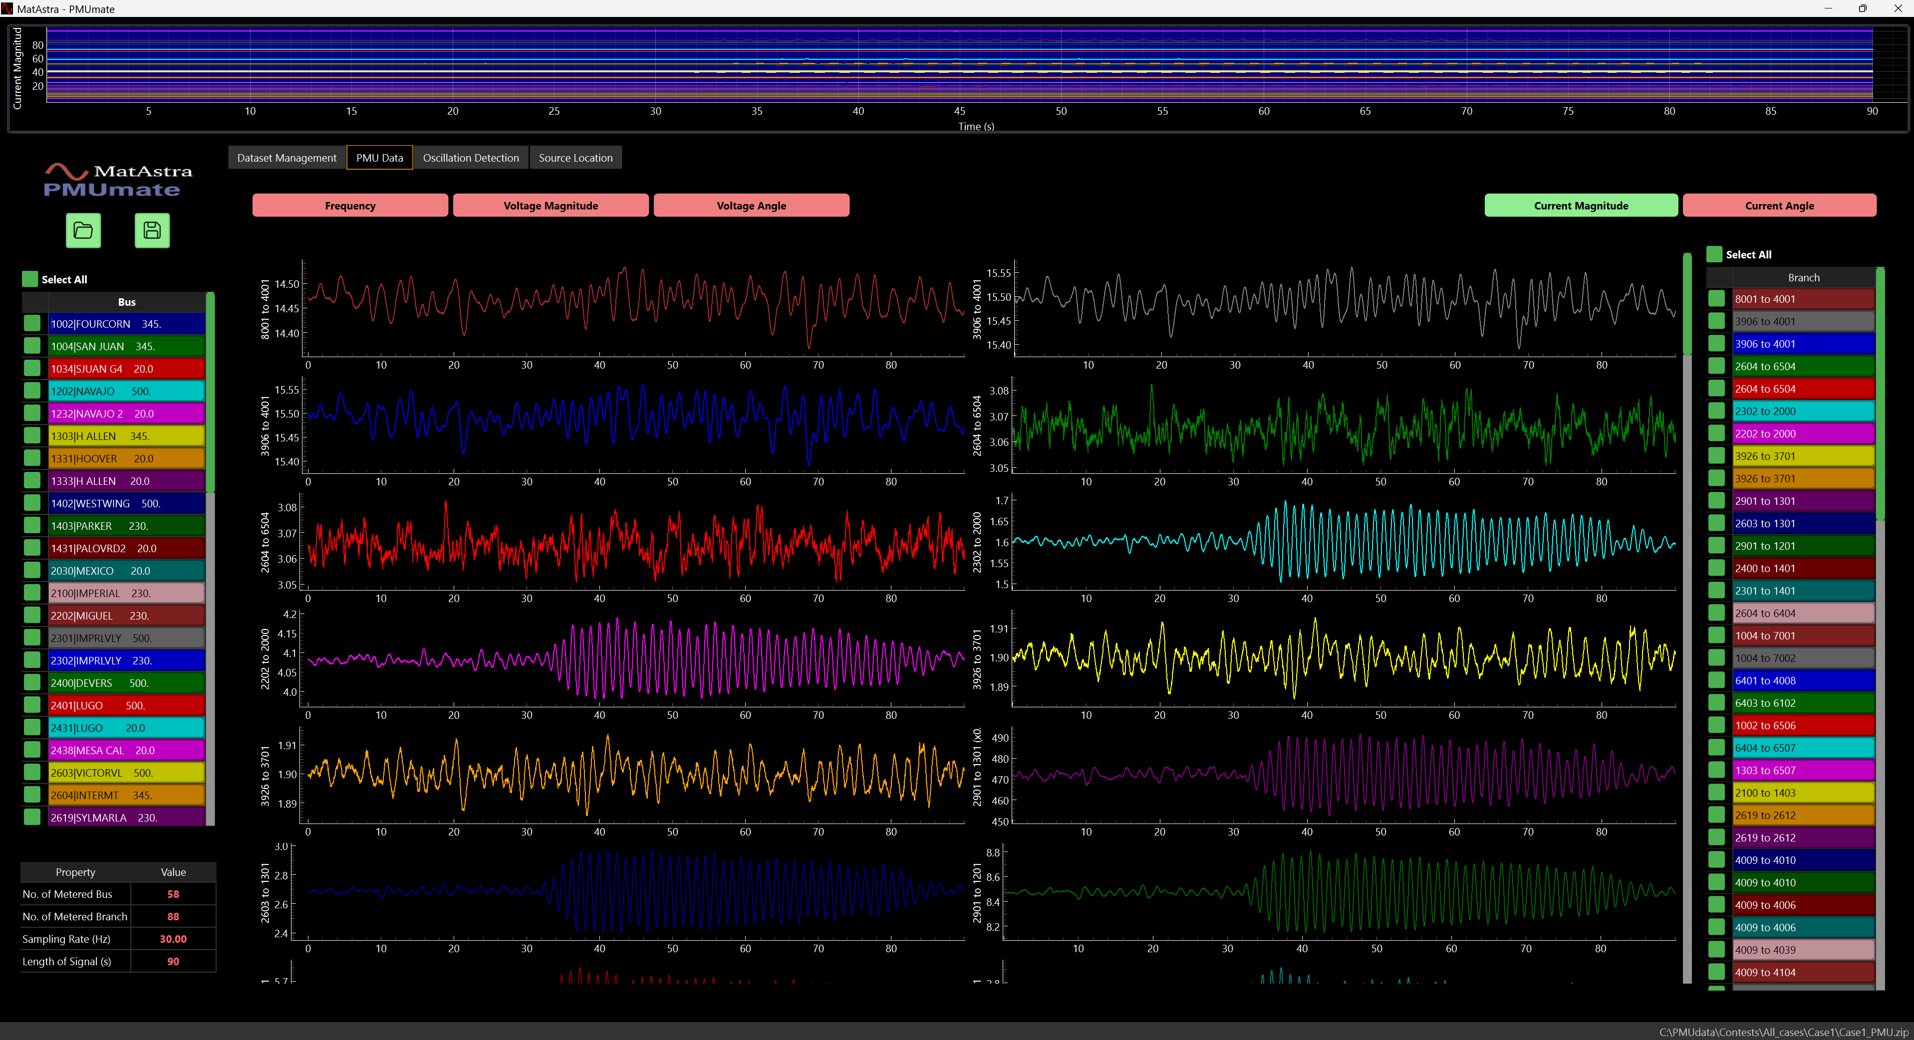Select the 2604|INTERMT 345. bus row

(x=126, y=795)
